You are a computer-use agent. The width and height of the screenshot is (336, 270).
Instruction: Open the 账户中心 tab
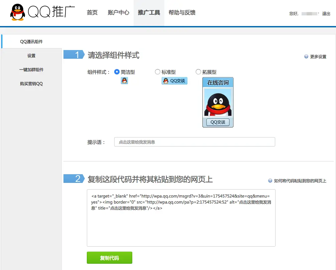click(x=118, y=13)
